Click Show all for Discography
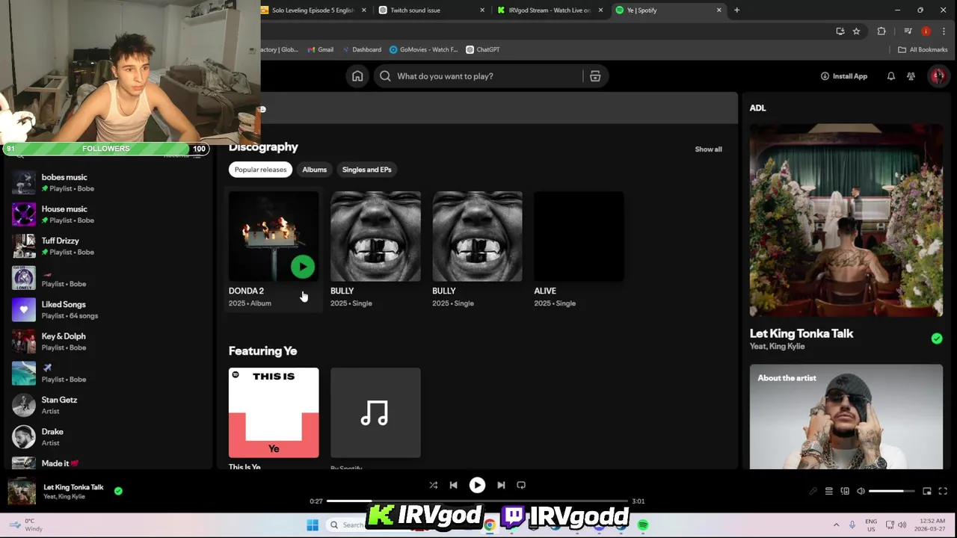This screenshot has height=538, width=957. (x=708, y=149)
